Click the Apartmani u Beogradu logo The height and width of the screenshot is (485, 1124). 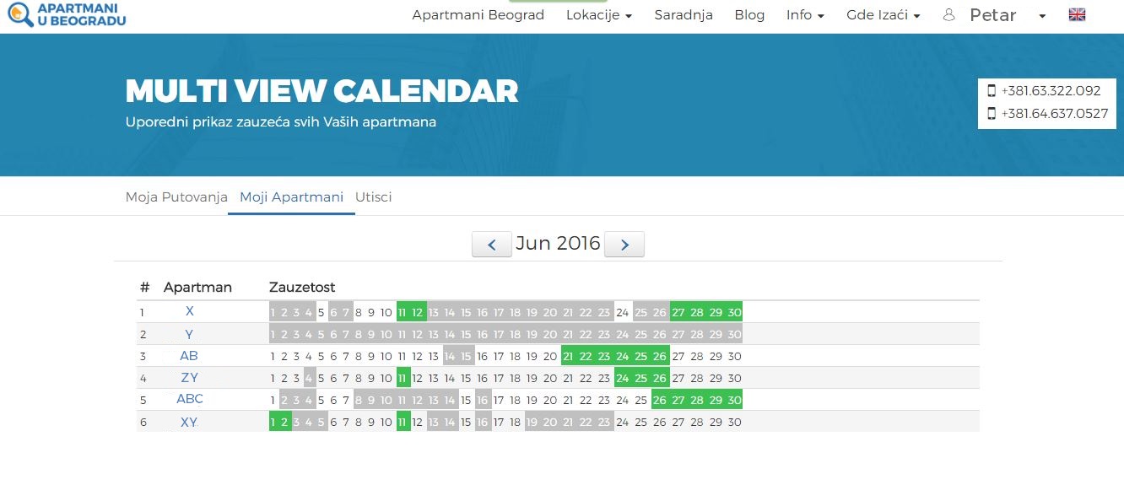click(x=66, y=13)
